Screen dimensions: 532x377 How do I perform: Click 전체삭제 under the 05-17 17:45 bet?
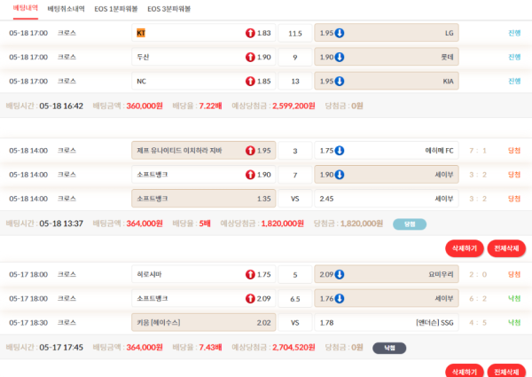click(x=506, y=371)
